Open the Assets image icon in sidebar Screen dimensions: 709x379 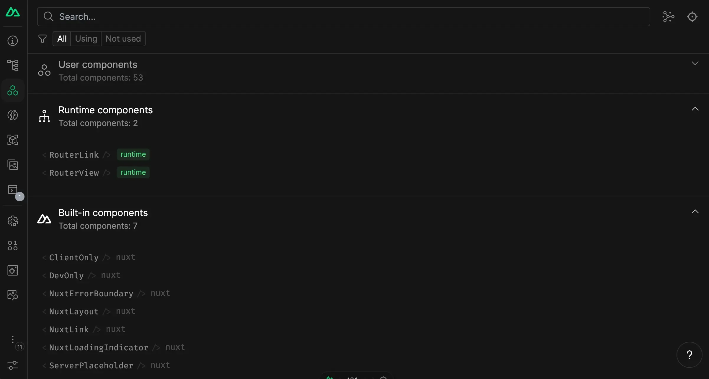tap(13, 165)
